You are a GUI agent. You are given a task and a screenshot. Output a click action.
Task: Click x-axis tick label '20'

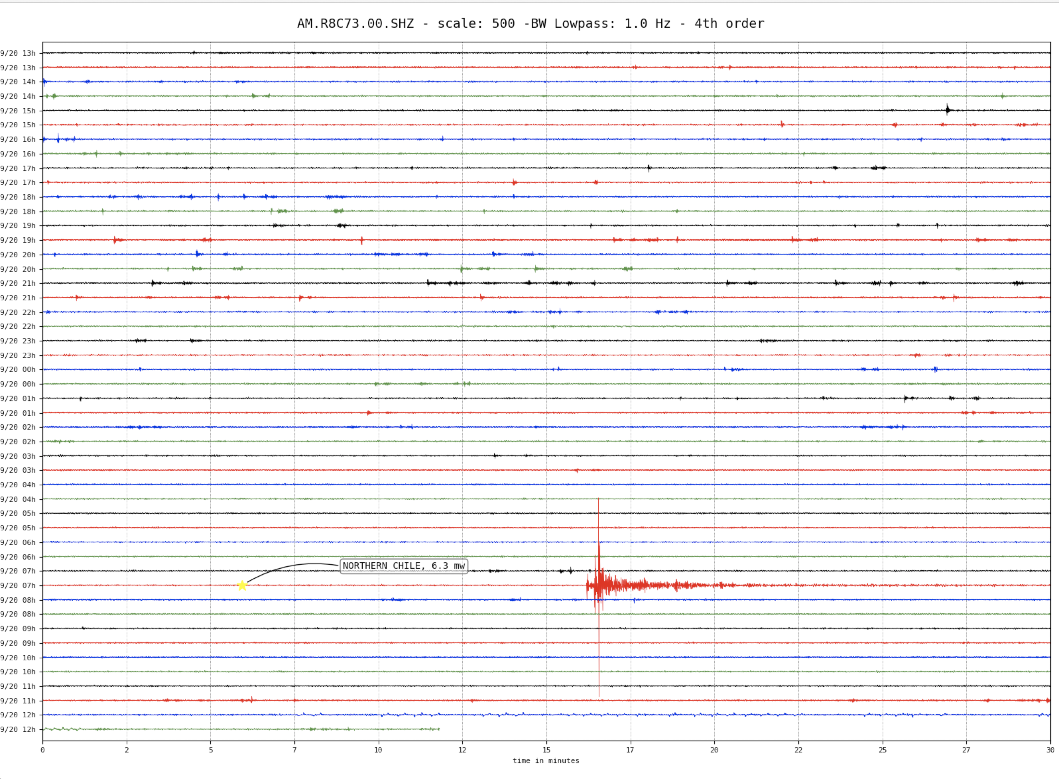coord(714,750)
